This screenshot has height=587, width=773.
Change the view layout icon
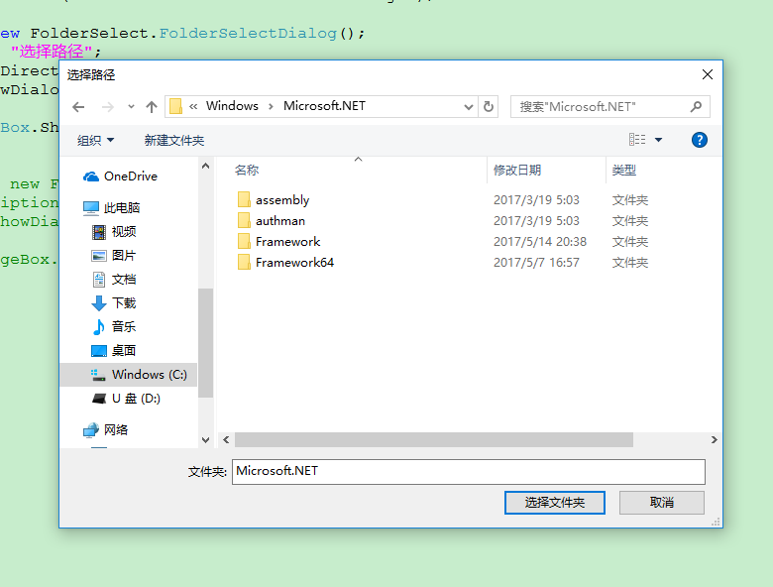tap(637, 140)
